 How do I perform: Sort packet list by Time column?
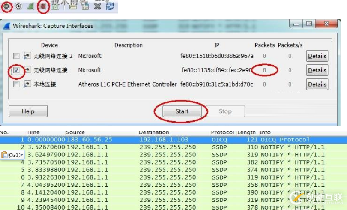(x=33, y=132)
